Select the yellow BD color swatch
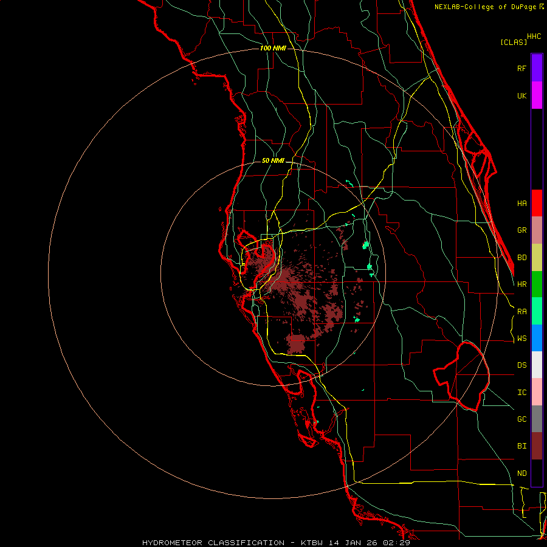 click(x=537, y=258)
